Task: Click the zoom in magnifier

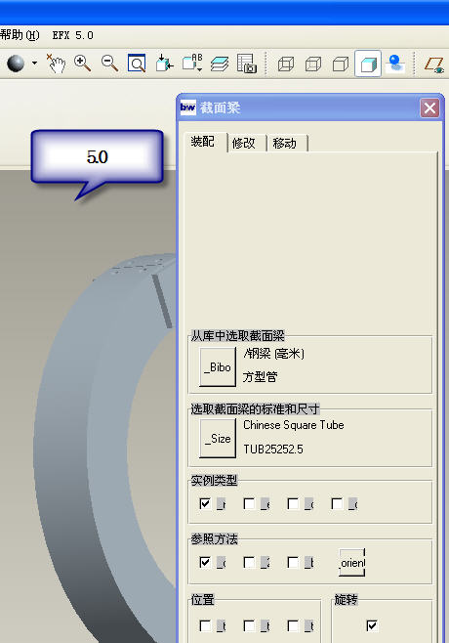Action: coord(82,64)
